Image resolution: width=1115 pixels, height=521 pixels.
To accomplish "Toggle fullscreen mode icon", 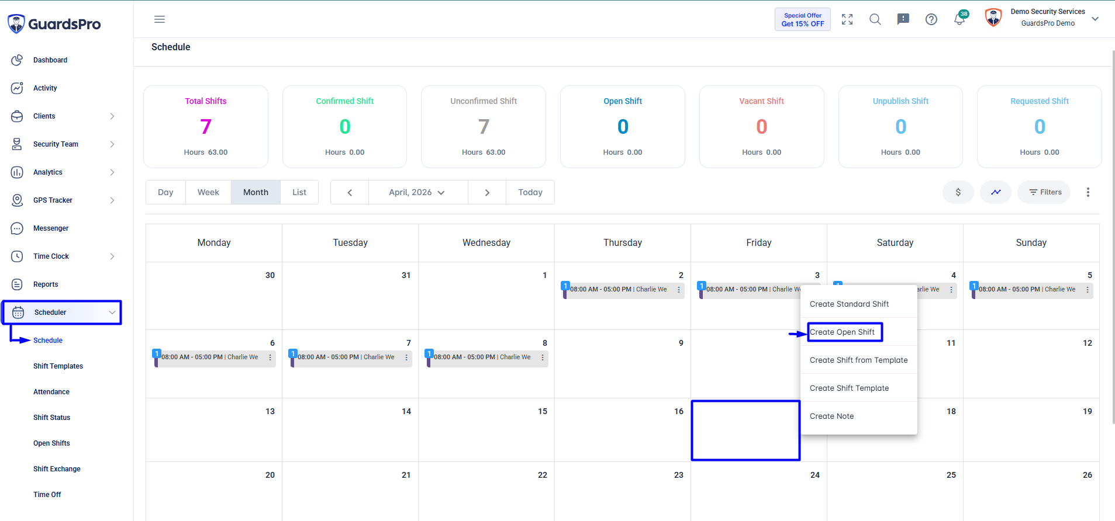I will (x=847, y=19).
